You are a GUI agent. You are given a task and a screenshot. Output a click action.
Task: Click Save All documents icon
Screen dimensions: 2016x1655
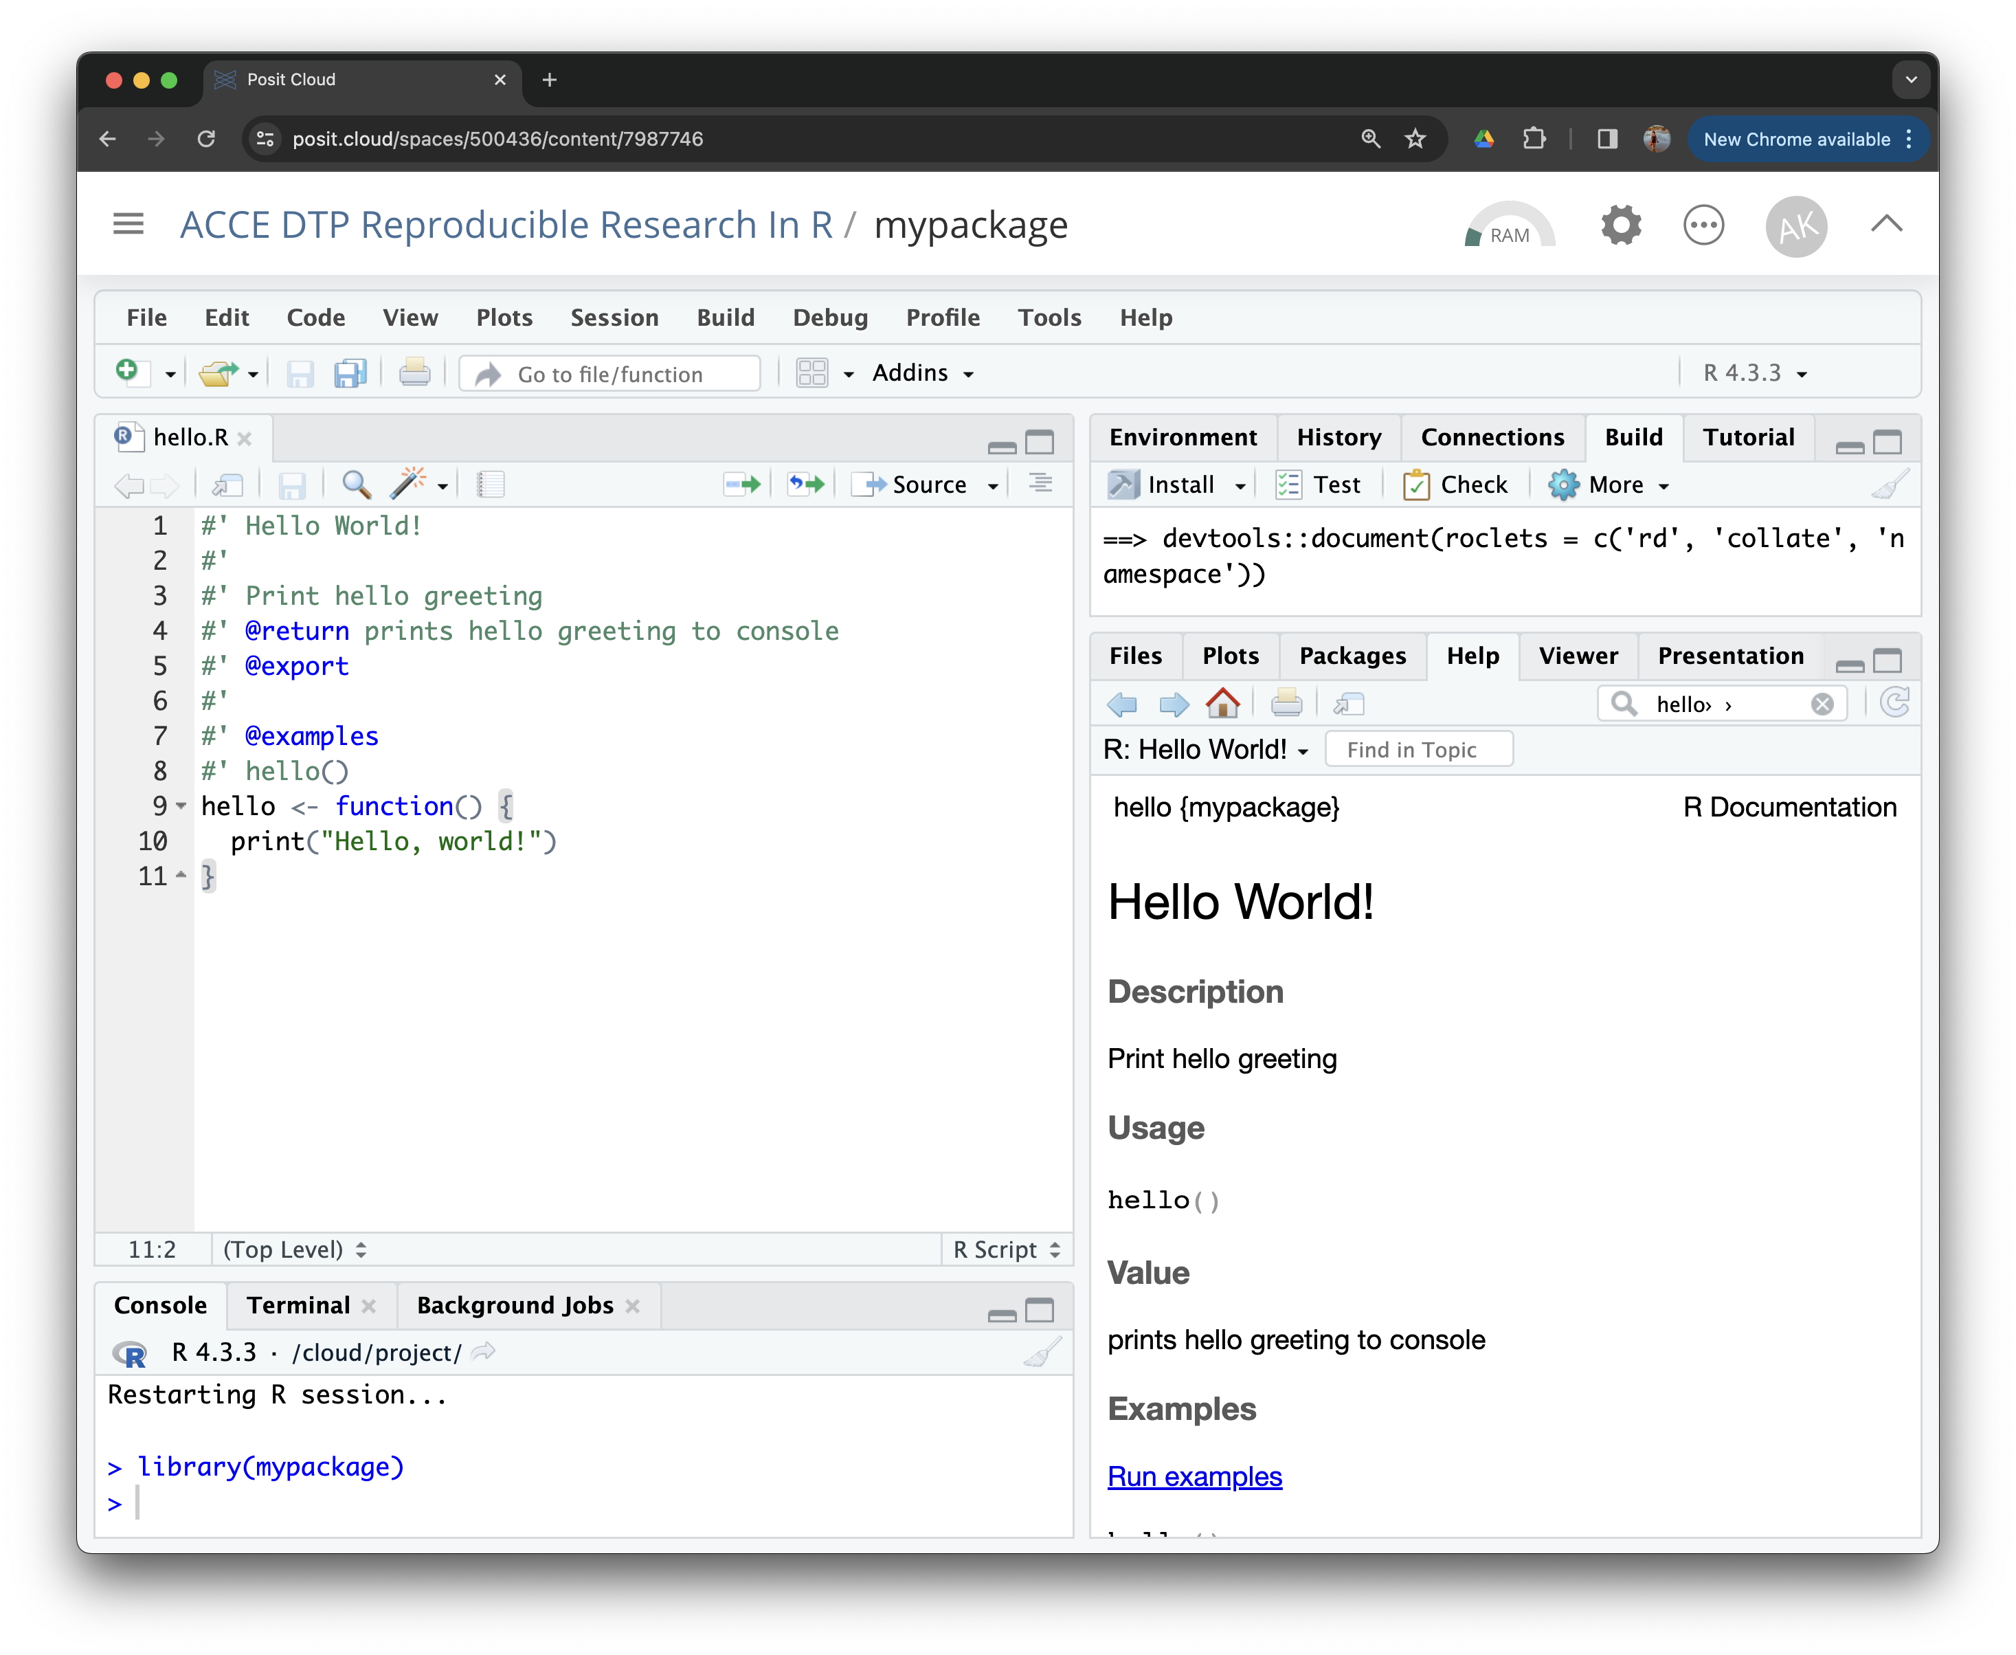click(351, 373)
